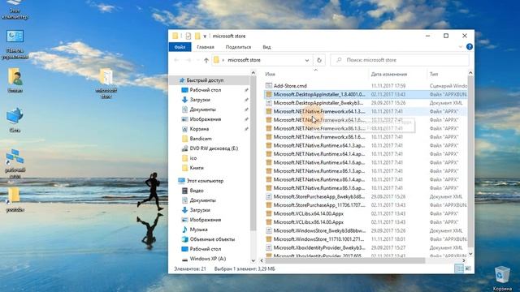520x292 pixels.
Task: Select Microsoft.WindowsStore_11710.1001.271 file
Action: pyautogui.click(x=319, y=239)
